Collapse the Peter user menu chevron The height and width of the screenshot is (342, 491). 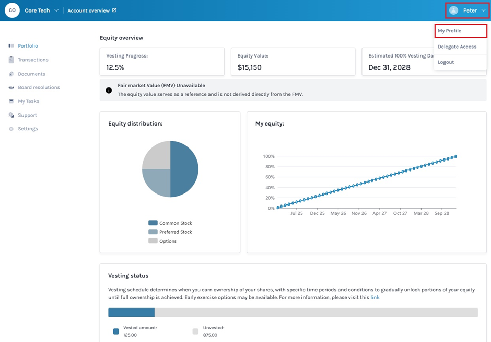tap(484, 10)
